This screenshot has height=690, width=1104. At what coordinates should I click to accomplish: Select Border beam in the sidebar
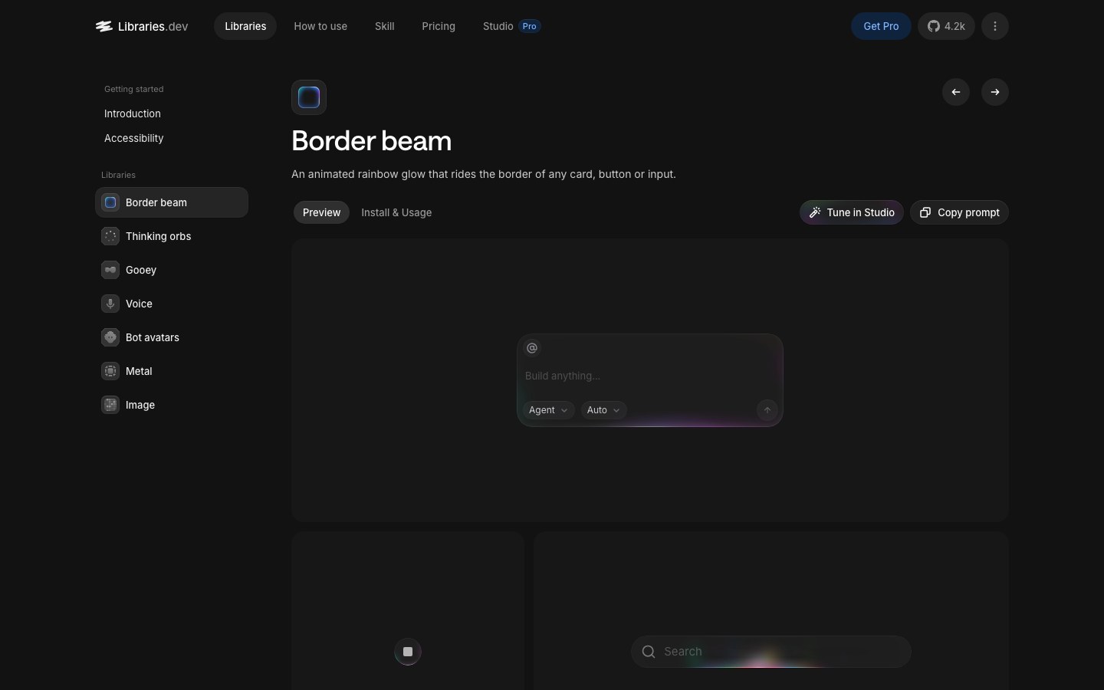[172, 202]
